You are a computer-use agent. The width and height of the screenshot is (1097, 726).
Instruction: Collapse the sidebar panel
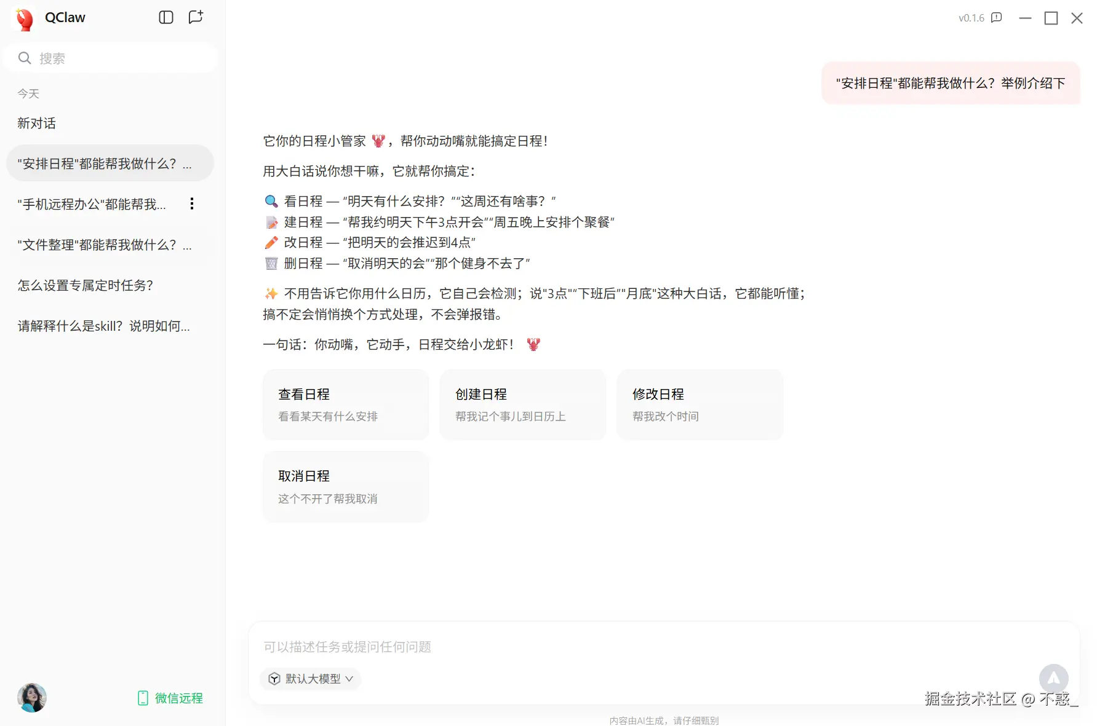click(x=166, y=17)
